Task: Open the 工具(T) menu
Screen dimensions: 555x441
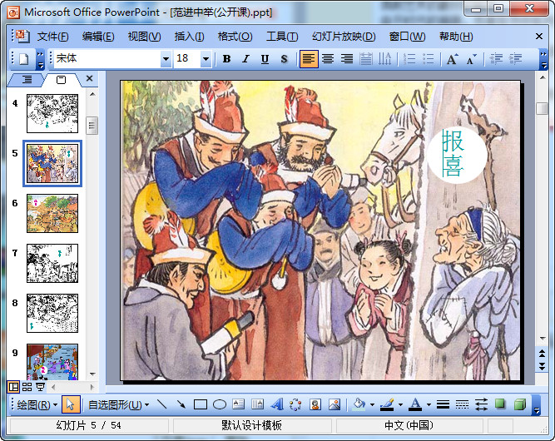Action: click(x=282, y=37)
